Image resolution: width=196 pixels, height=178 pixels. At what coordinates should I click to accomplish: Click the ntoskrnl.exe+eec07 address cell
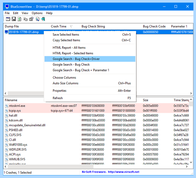coord(64,106)
